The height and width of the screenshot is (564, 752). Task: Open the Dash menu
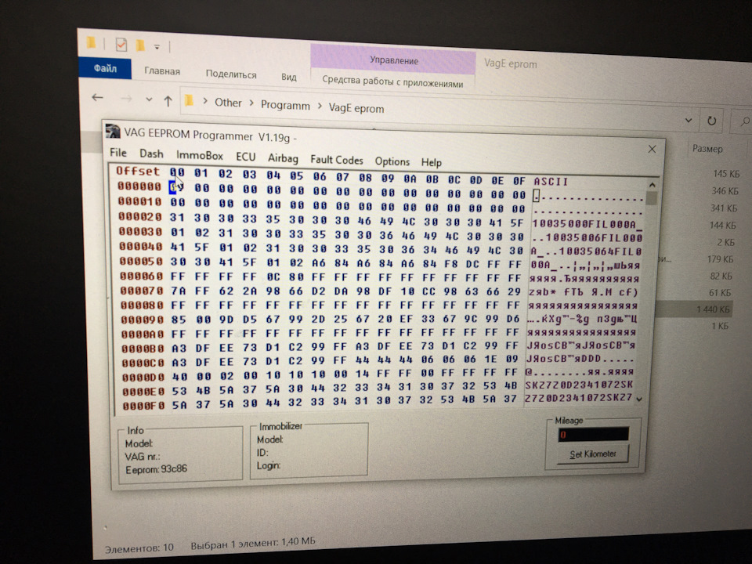coord(151,154)
